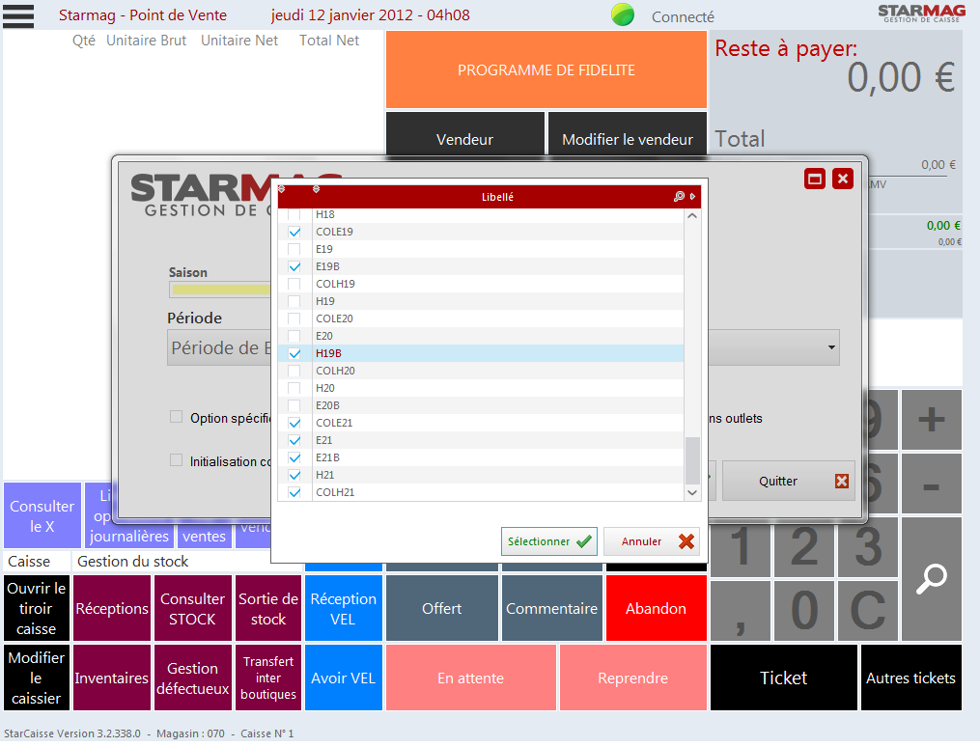Uncheck the COLE21 checkbox

click(294, 423)
